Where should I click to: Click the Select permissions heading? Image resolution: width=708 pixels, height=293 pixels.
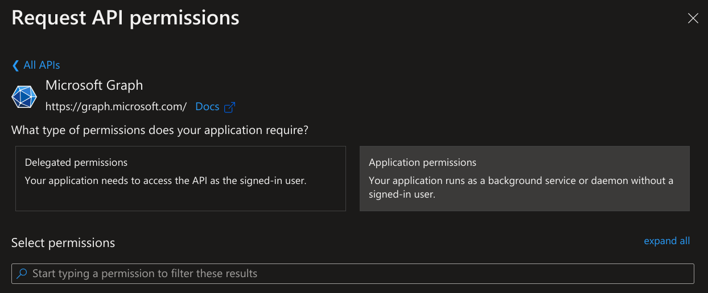click(x=63, y=243)
